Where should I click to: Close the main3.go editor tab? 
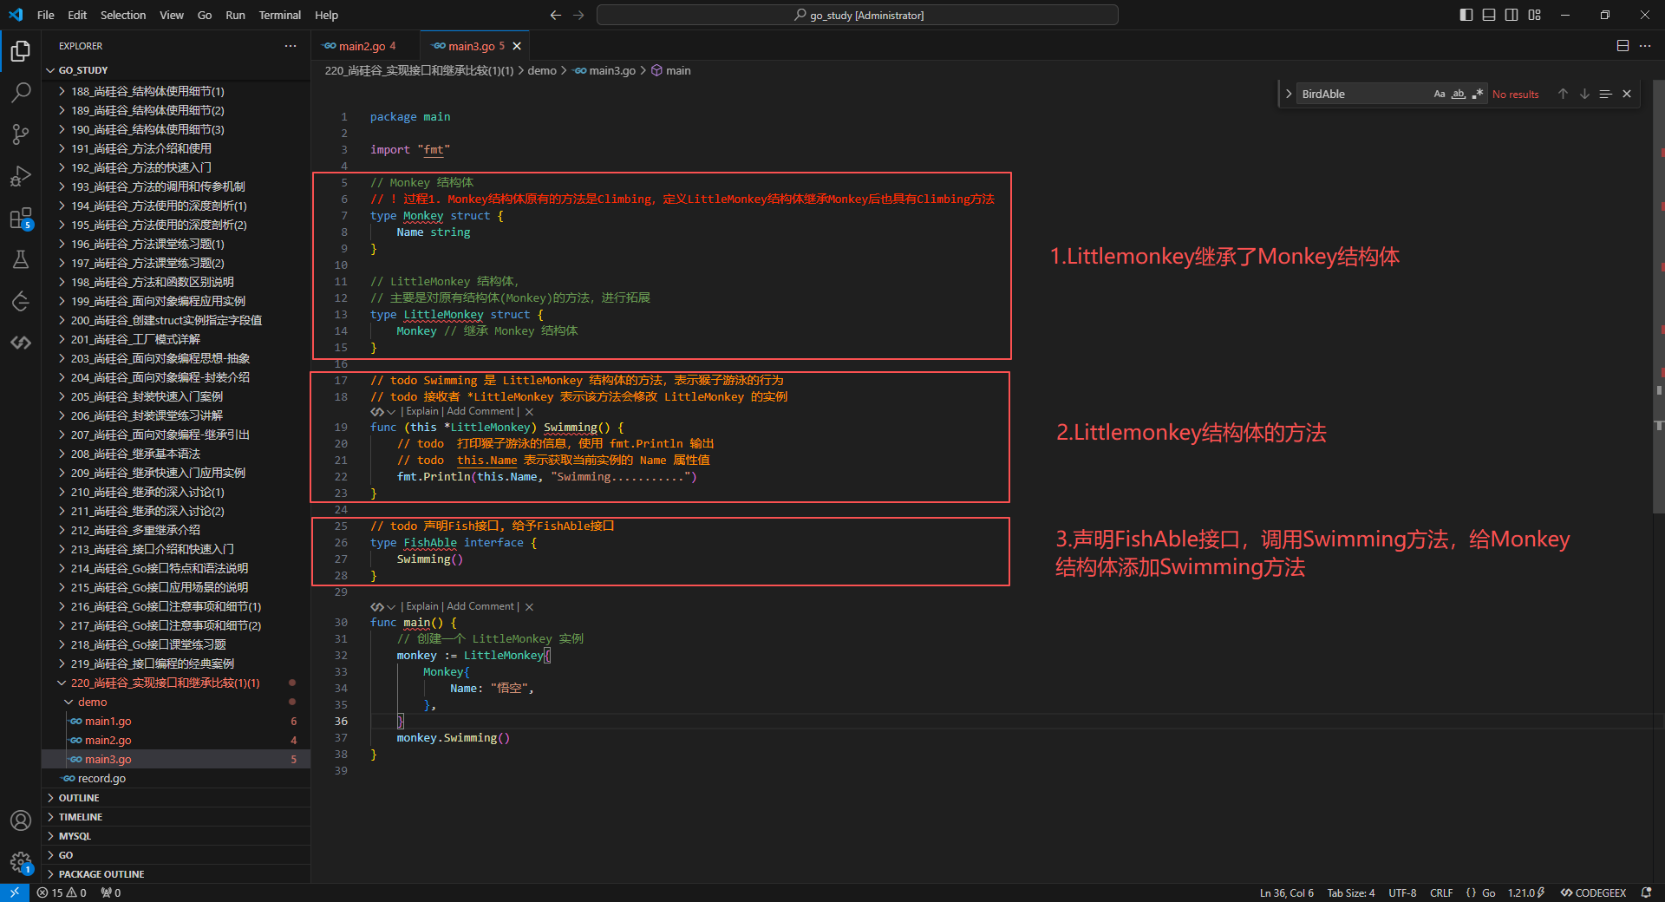[517, 46]
